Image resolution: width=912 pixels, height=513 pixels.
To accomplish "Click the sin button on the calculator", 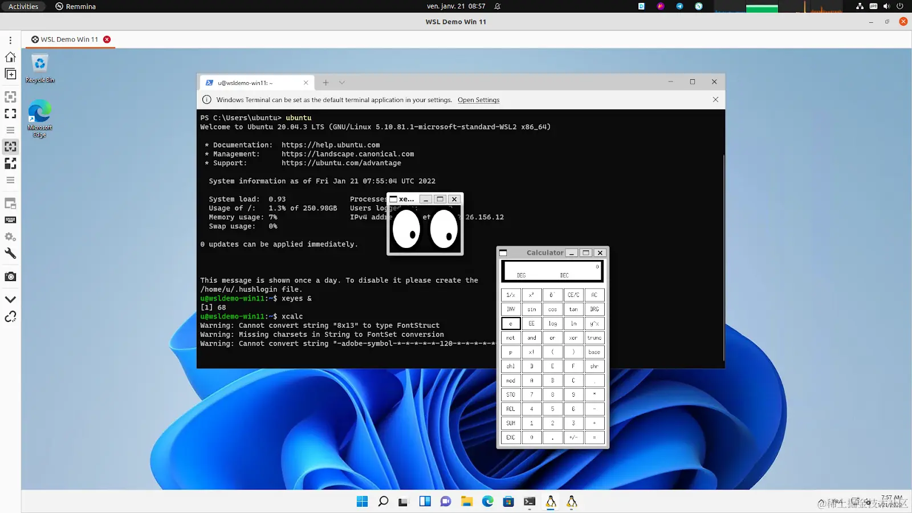I will (x=531, y=309).
